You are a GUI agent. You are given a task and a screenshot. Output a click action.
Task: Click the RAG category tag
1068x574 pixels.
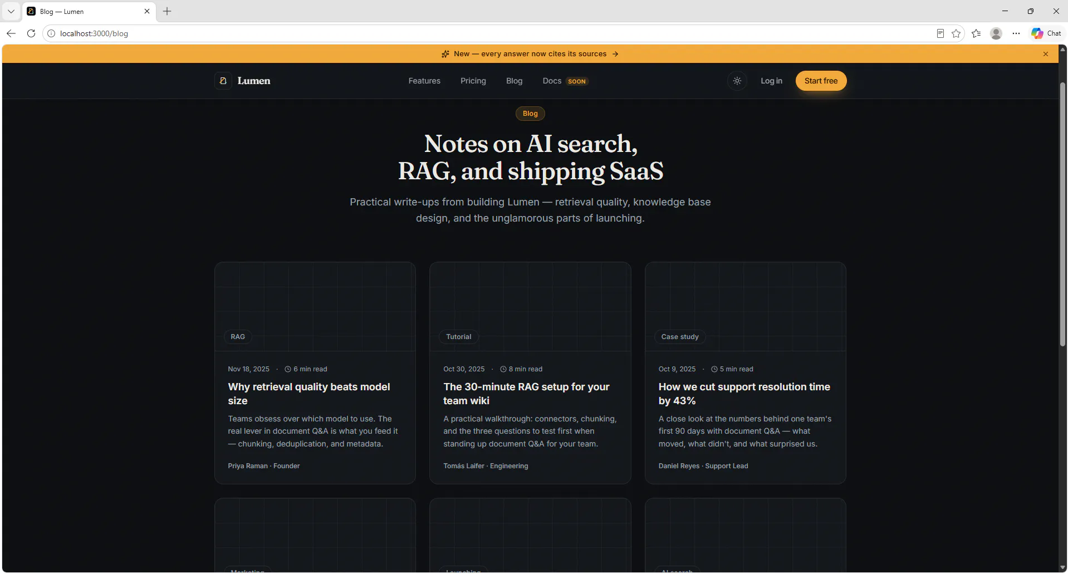(238, 337)
